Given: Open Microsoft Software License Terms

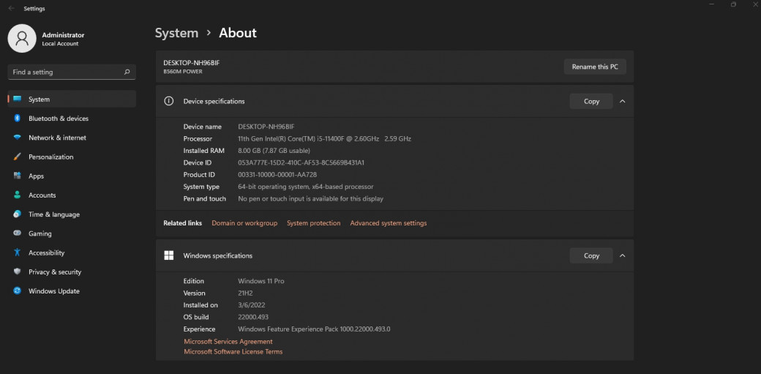Looking at the screenshot, I should [x=233, y=352].
